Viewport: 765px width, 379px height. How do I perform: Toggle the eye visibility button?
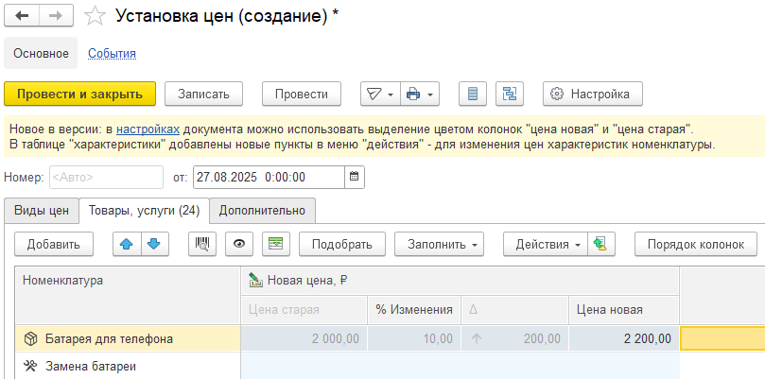[238, 244]
